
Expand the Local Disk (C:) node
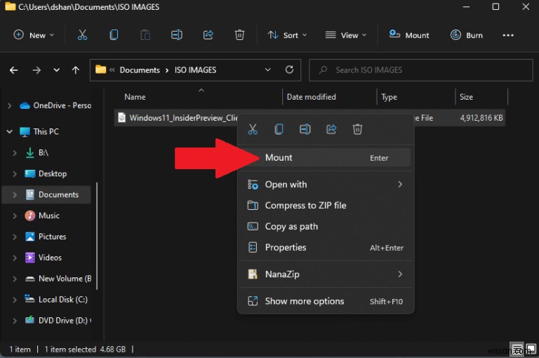[15, 300]
